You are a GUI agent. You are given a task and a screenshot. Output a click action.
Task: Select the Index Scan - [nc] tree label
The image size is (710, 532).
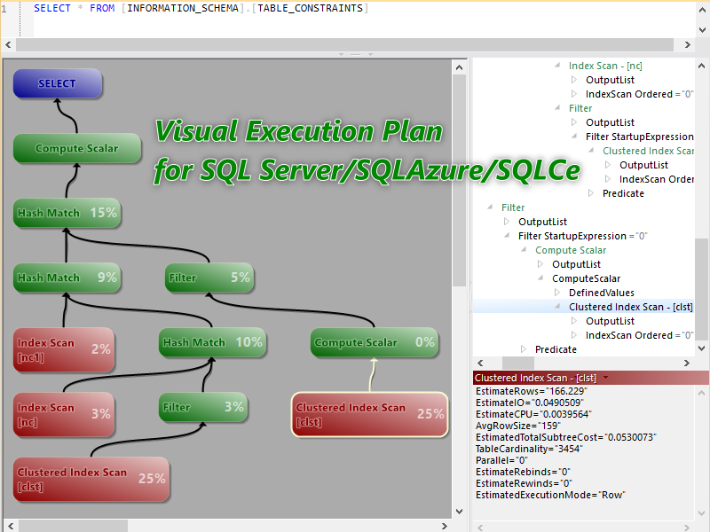[x=605, y=66]
